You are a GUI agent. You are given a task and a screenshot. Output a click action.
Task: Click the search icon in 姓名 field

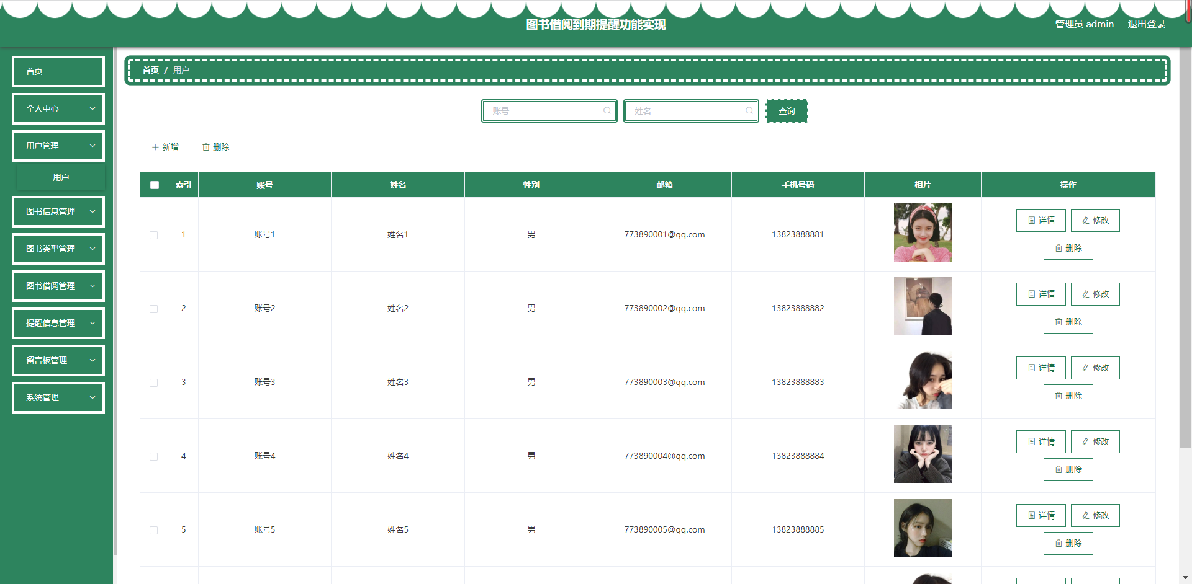[x=749, y=111]
